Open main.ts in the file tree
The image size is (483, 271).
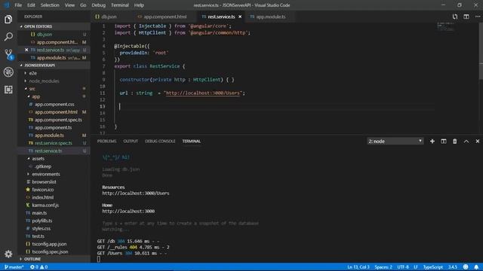click(39, 212)
